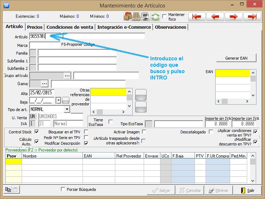The width and height of the screenshot is (265, 199).
Task: Open the Tipo de art. dropdown
Action: pos(67,109)
